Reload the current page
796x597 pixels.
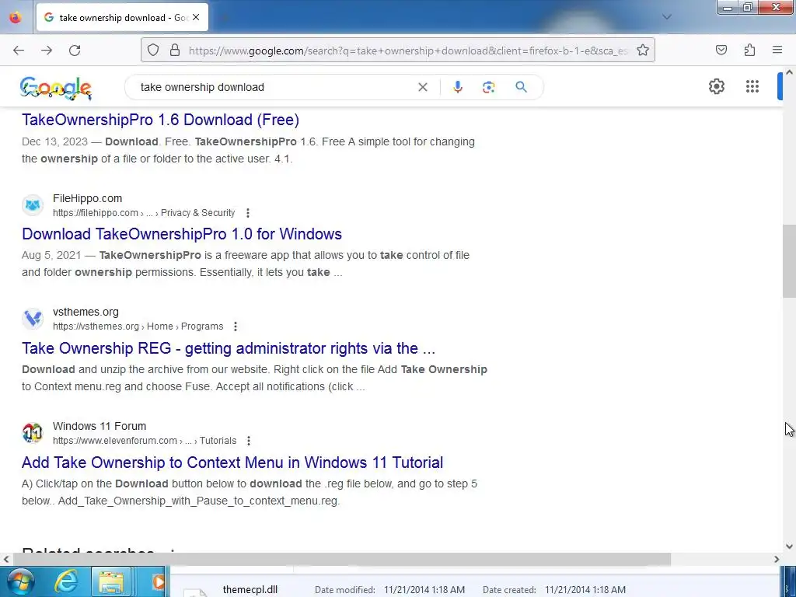pyautogui.click(x=75, y=51)
